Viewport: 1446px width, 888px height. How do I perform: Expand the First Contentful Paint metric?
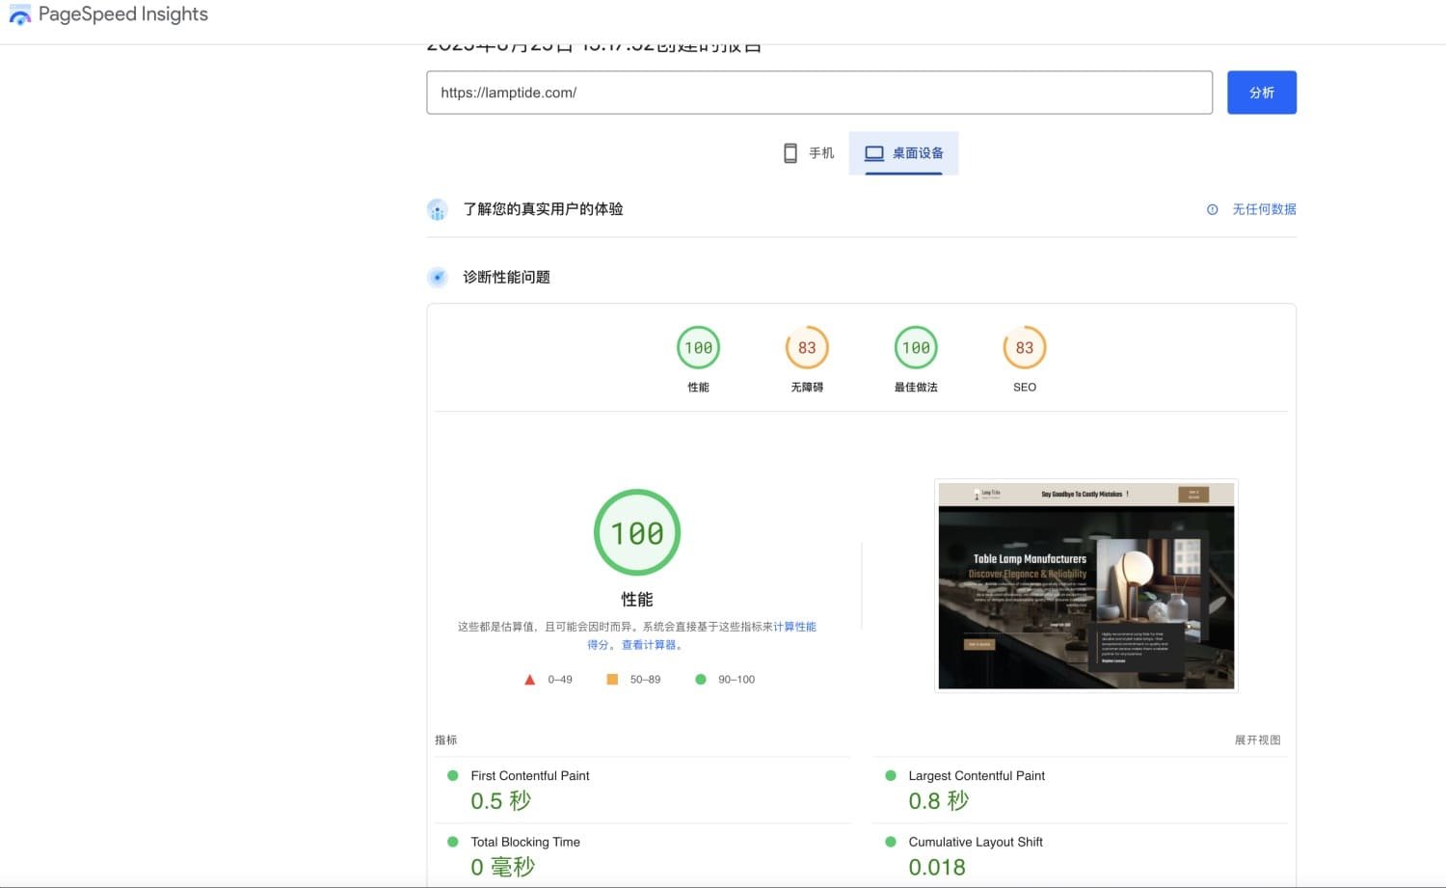point(529,776)
